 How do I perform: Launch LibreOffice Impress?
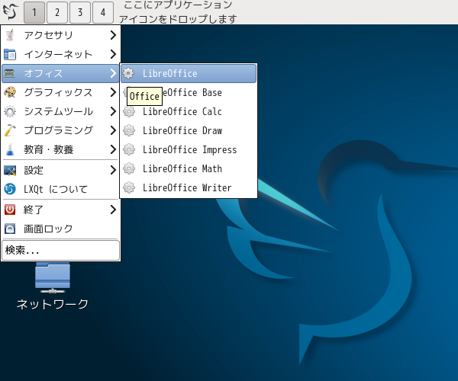[x=189, y=149]
